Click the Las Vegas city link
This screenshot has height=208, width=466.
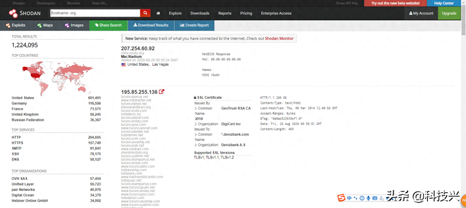click(160, 64)
